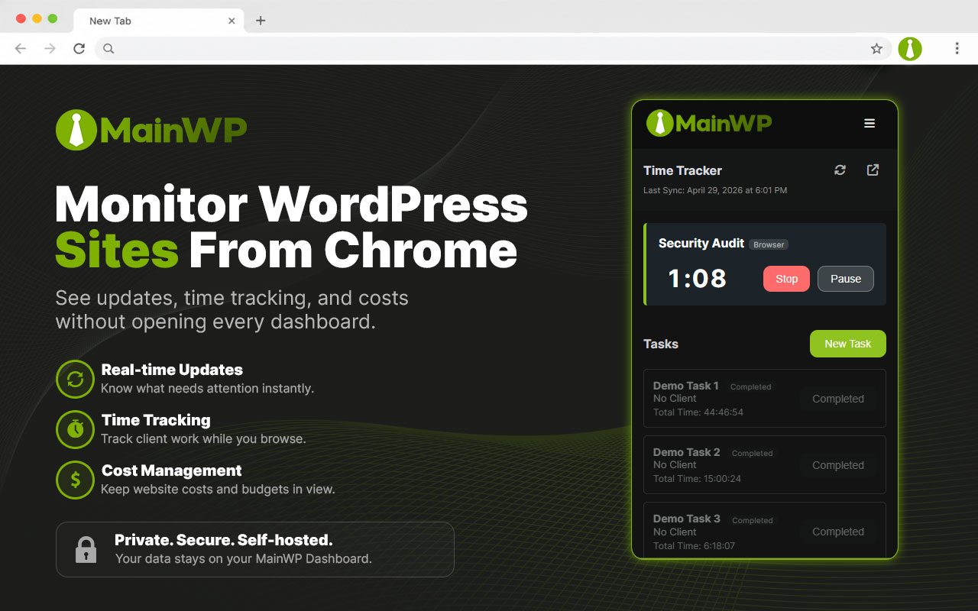Click the 'No Client' label under Demo Task 2
Viewport: 978px width, 611px height.
675,464
